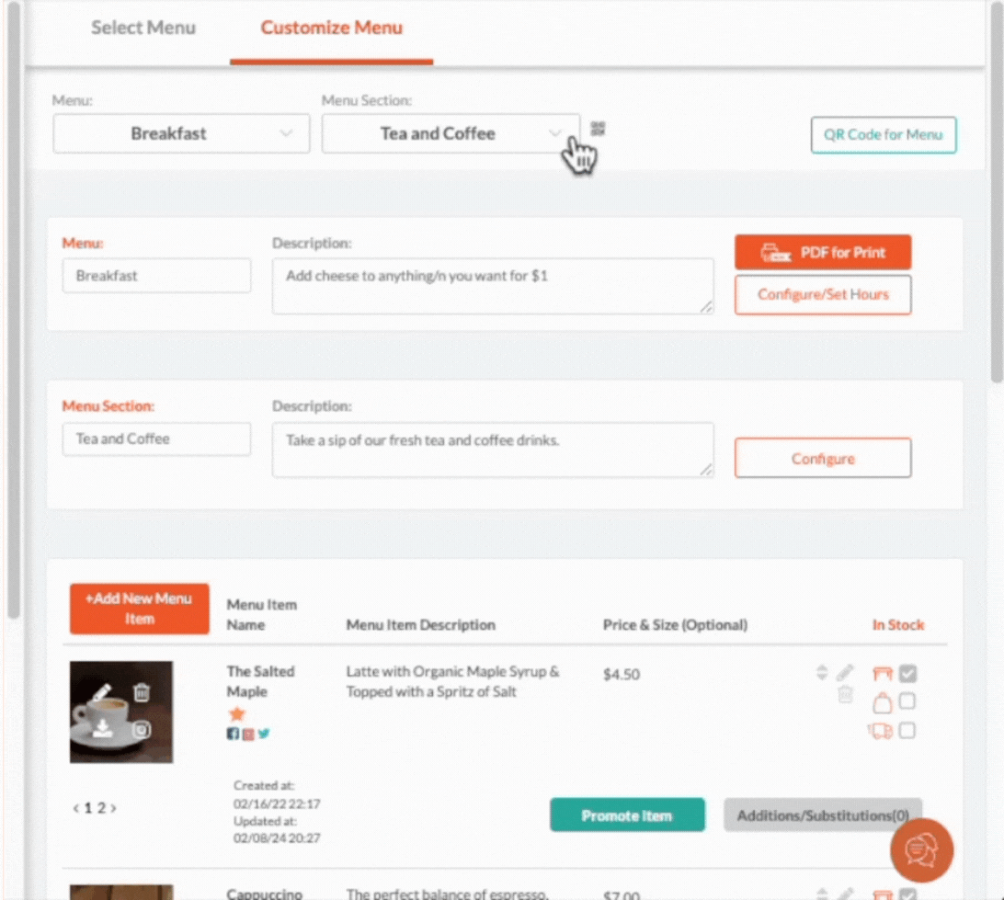Click the Facebook icon under The Salted Maple
1004x900 pixels.
point(234,734)
